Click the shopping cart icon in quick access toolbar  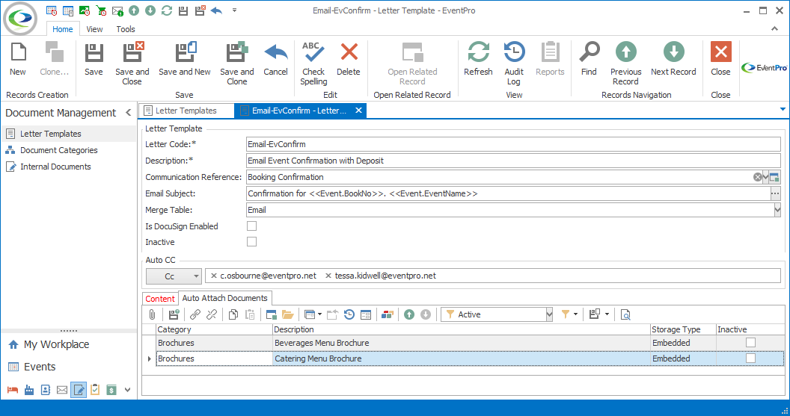(x=101, y=10)
